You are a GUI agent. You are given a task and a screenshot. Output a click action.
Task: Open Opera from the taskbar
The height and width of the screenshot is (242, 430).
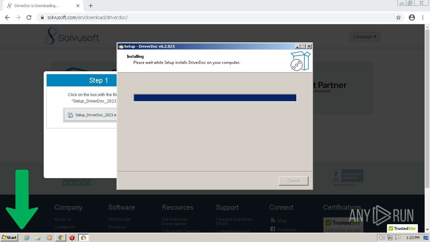tap(72, 238)
